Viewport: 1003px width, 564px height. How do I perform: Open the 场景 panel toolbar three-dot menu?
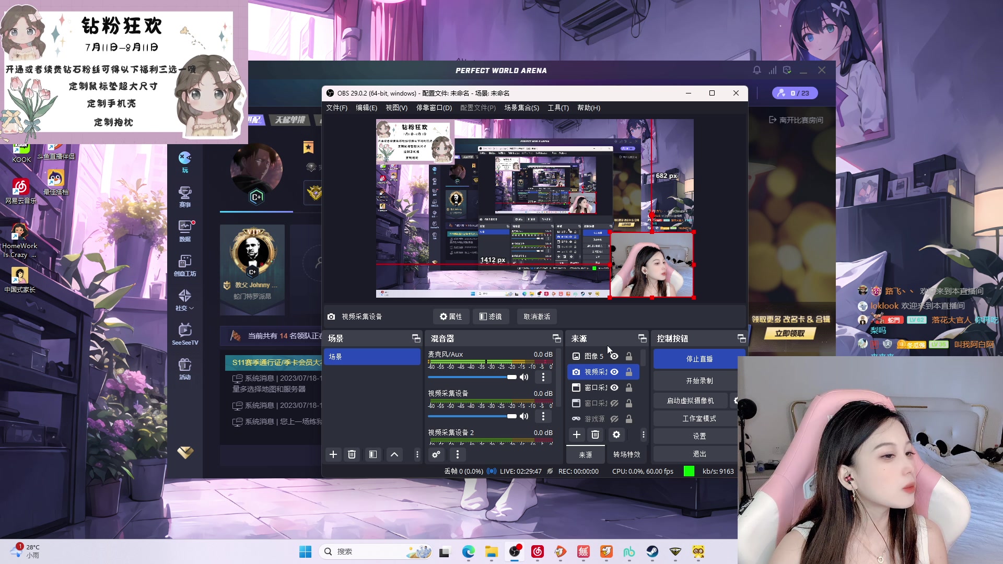[x=417, y=454]
